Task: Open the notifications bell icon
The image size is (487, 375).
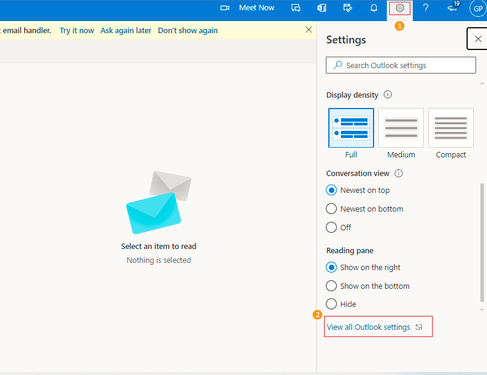Action: tap(374, 8)
